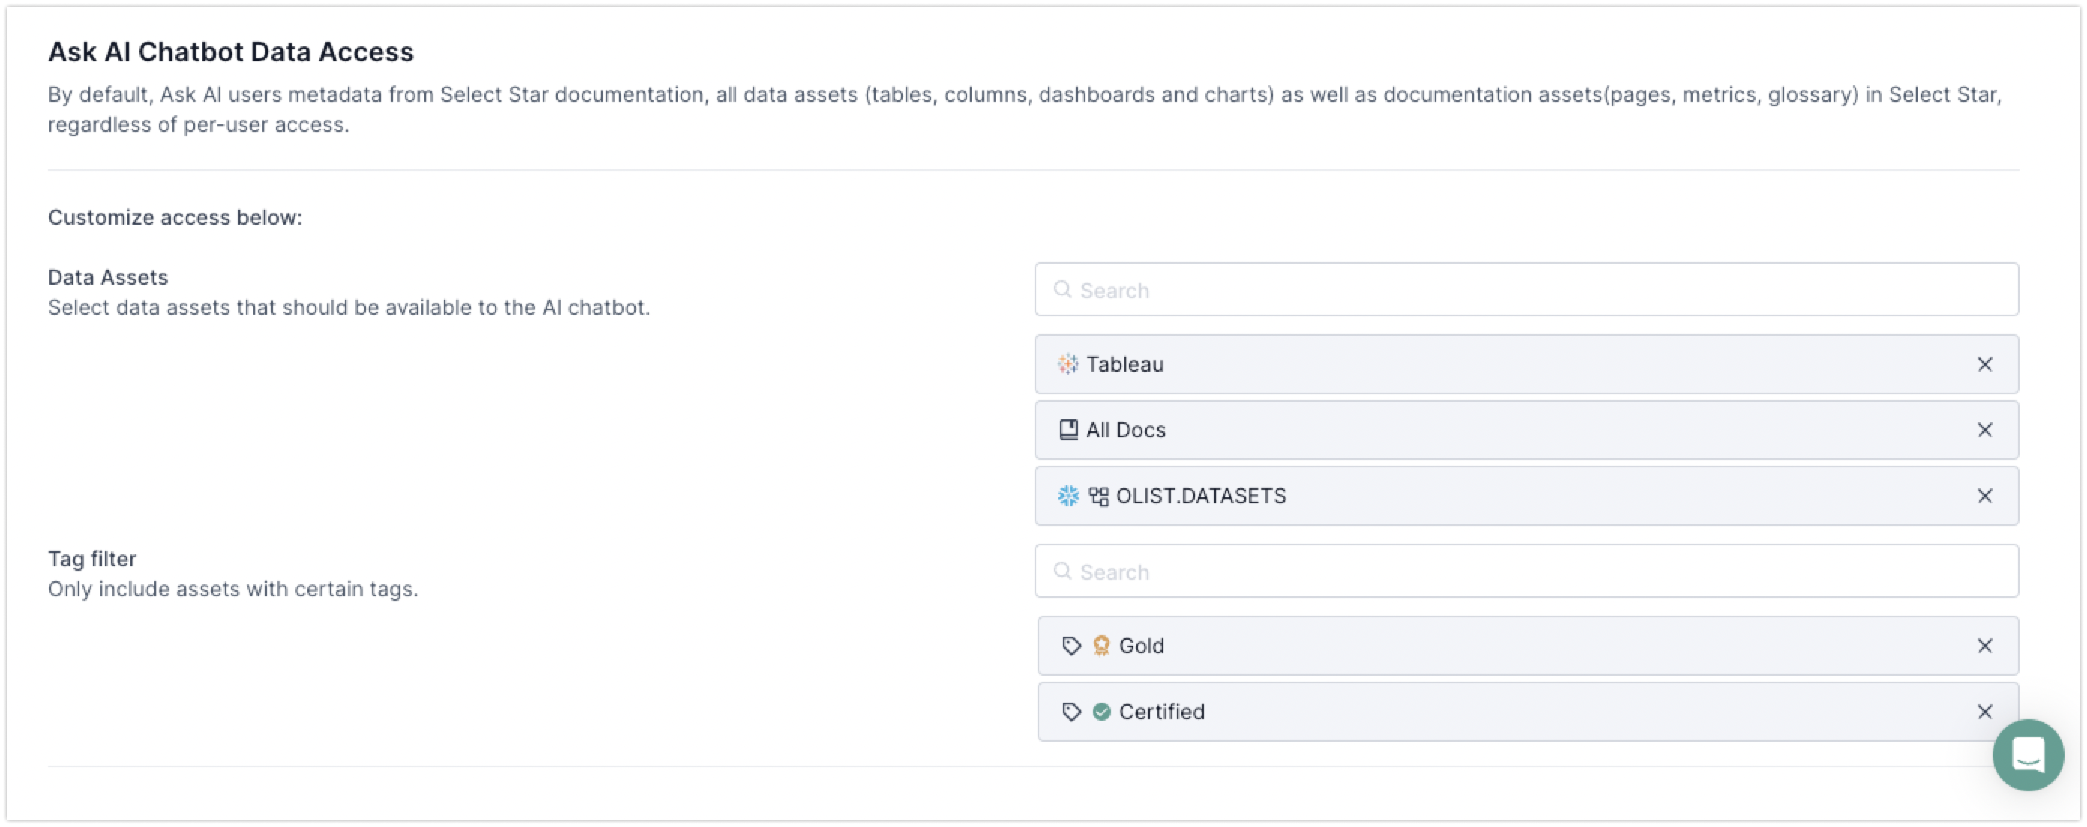This screenshot has width=2087, height=827.
Task: Click the Gold medal badge icon
Action: click(1101, 646)
